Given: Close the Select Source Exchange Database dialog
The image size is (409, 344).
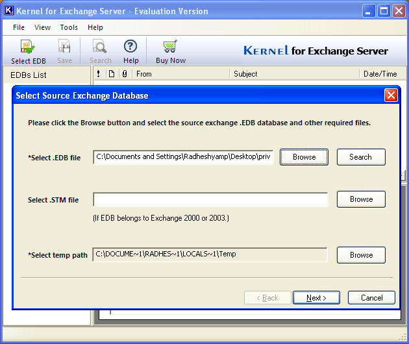Looking at the screenshot, I should click(x=391, y=95).
